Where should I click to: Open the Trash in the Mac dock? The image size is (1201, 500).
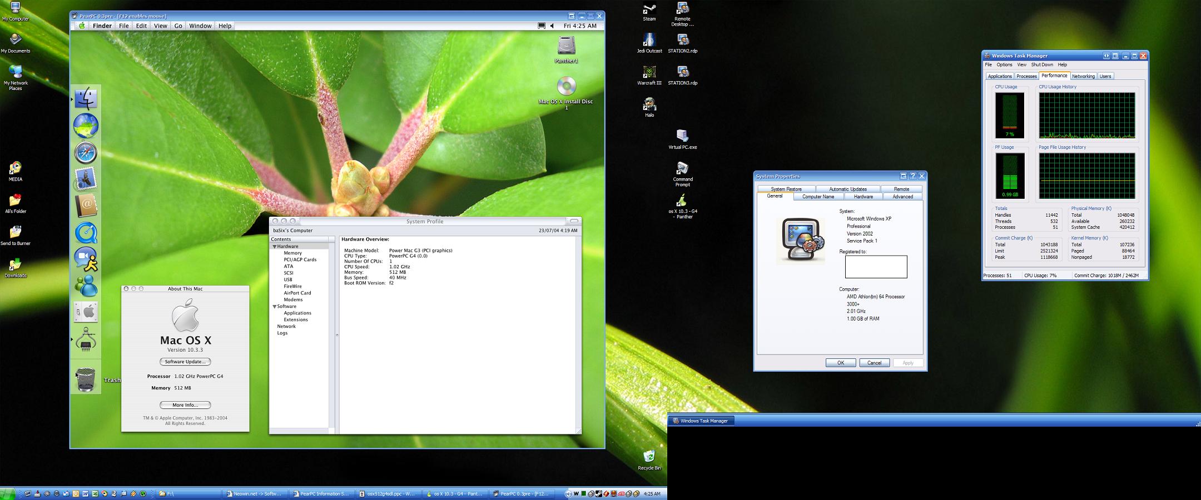pos(86,380)
